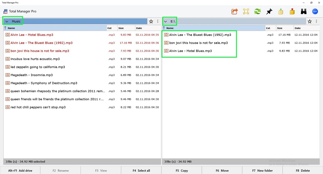Click the 5.46 MB size cell
Screen dimensions: 323x174
(x=126, y=91)
